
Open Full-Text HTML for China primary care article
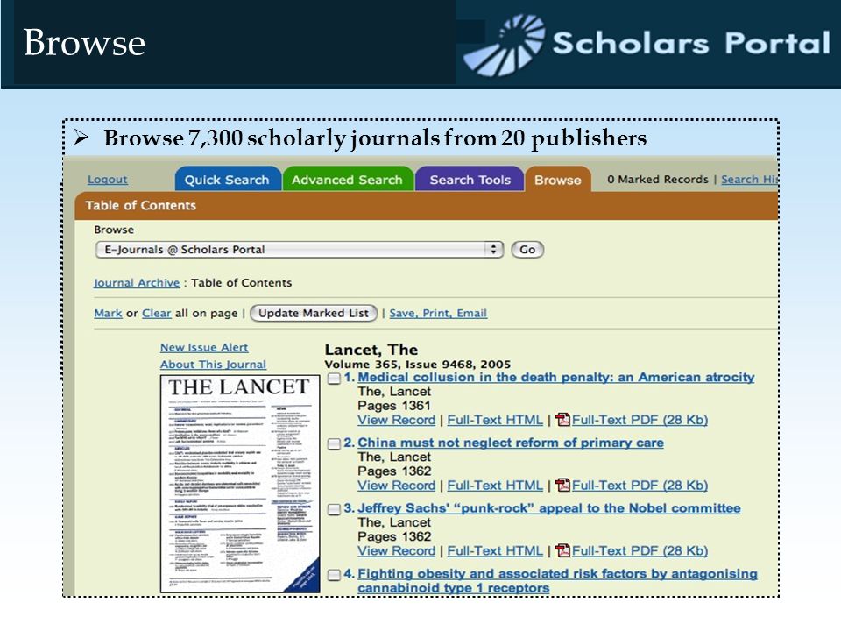[x=495, y=485]
